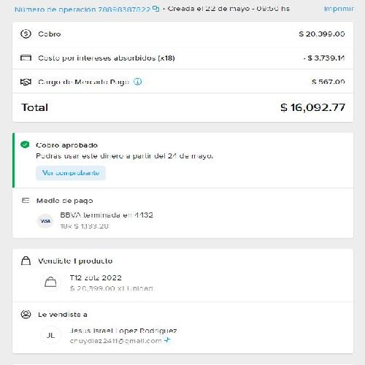Click the Medio de pago card icon
Viewport: 365px width, 365px height.
click(x=26, y=201)
